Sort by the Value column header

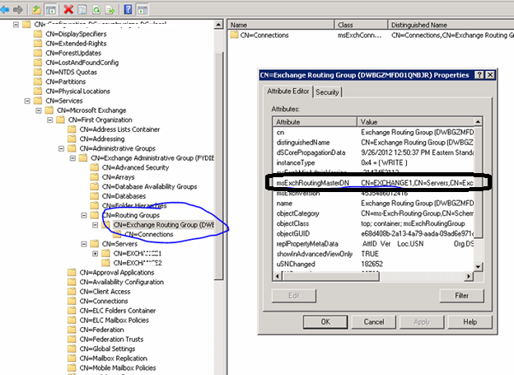(x=415, y=122)
